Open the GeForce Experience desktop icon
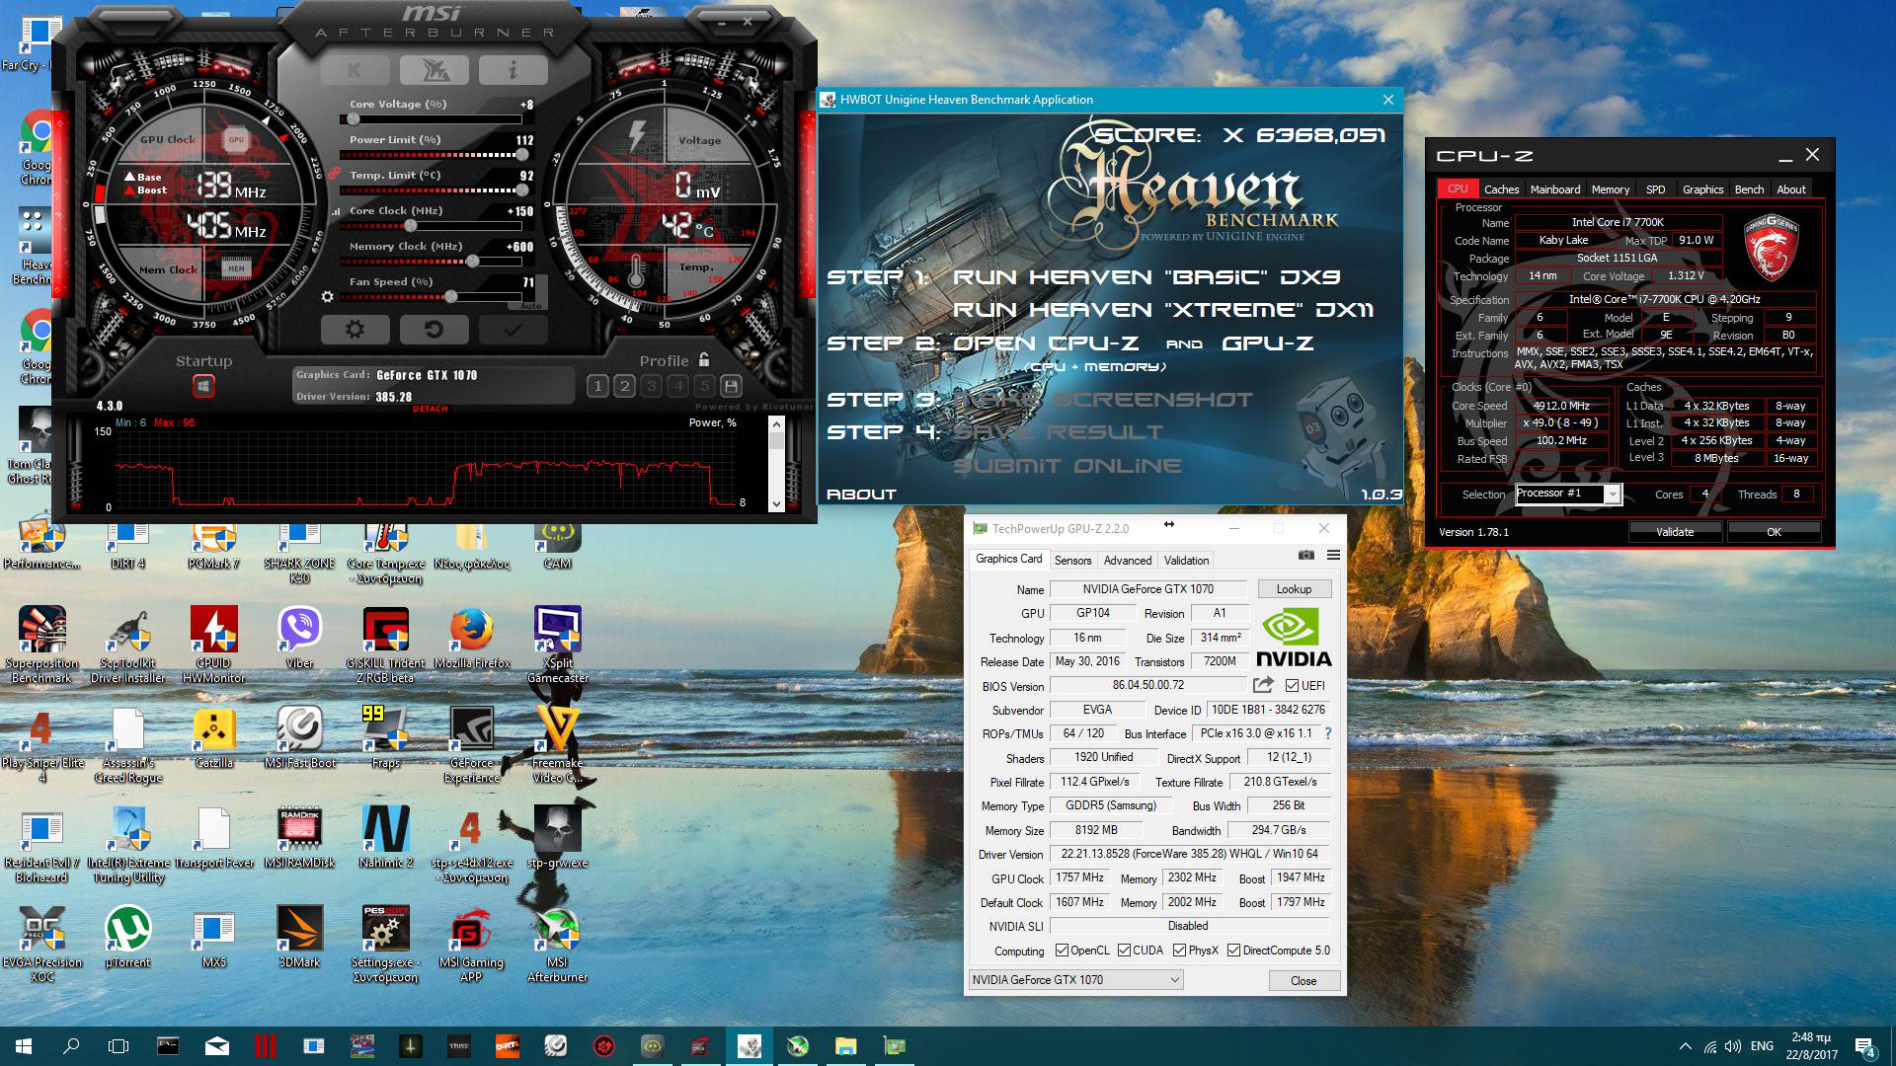 (471, 745)
